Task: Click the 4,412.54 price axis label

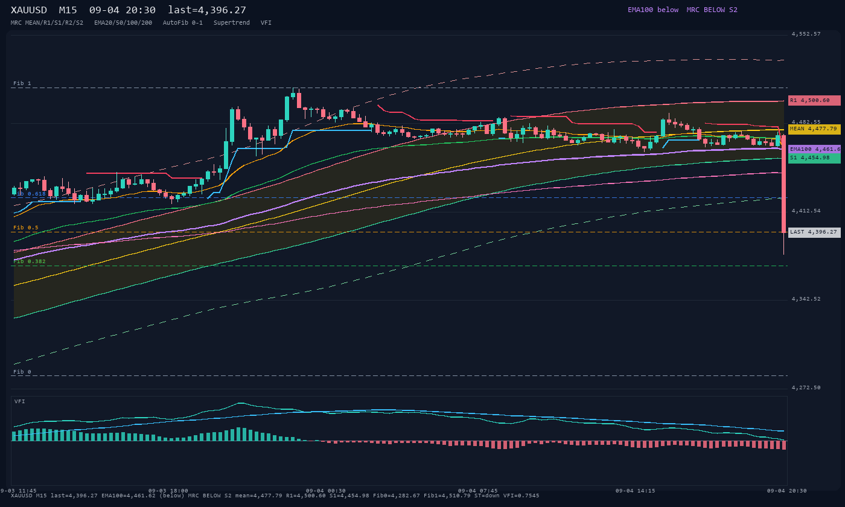Action: click(806, 211)
